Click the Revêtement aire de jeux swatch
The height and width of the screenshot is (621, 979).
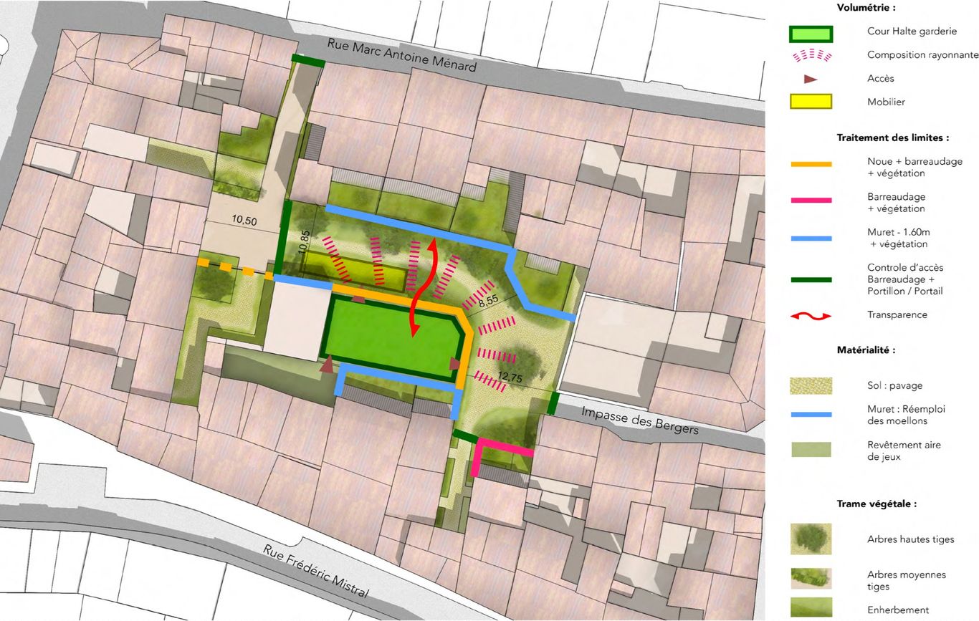point(811,449)
